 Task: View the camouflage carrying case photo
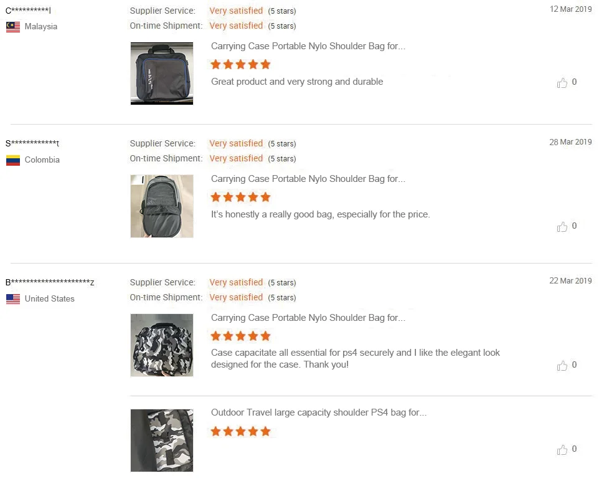coord(162,345)
